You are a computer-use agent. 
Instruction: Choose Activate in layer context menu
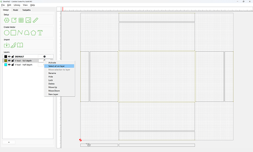click(x=59, y=63)
